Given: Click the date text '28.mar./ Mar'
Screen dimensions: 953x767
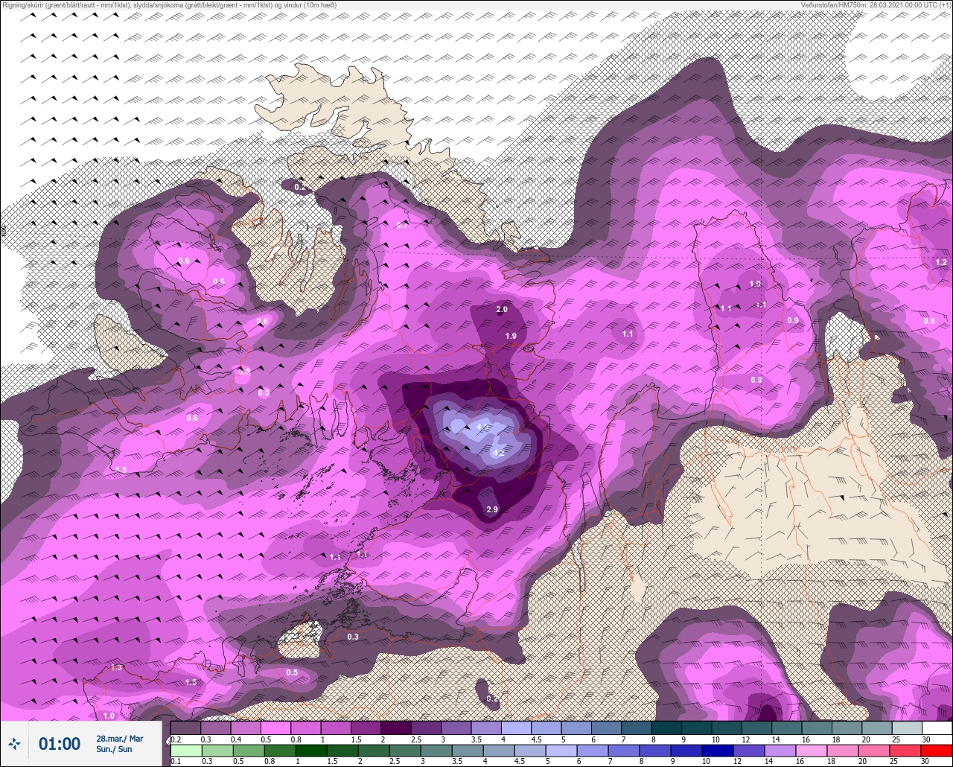Looking at the screenshot, I should pyautogui.click(x=119, y=739).
